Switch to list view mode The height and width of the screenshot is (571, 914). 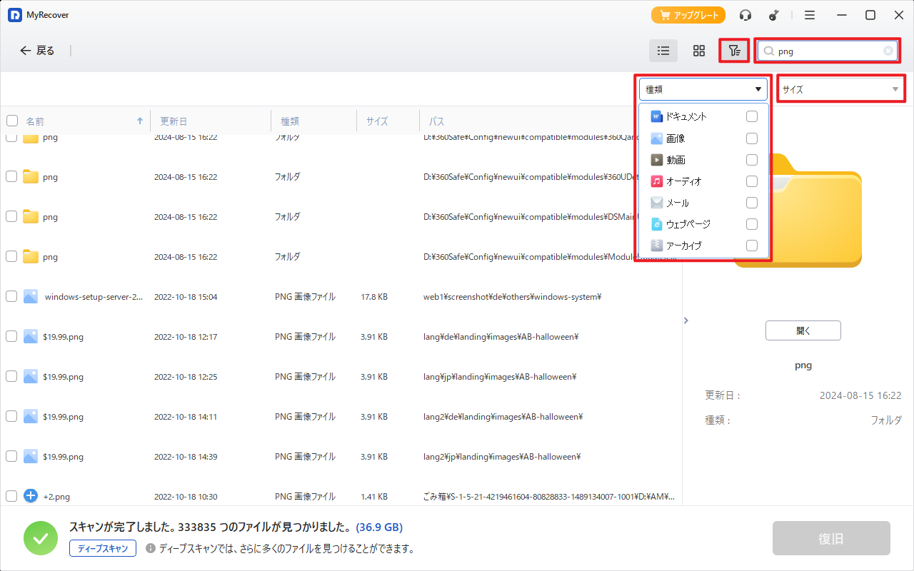click(x=663, y=51)
